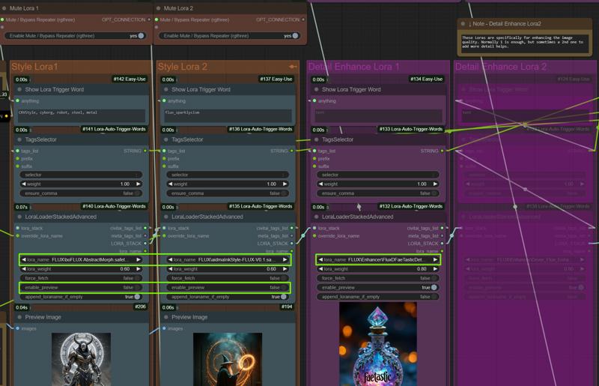The height and width of the screenshot is (386, 599).
Task: Click lora_weight 0.60 value in Style Lora1
Action: [125, 269]
